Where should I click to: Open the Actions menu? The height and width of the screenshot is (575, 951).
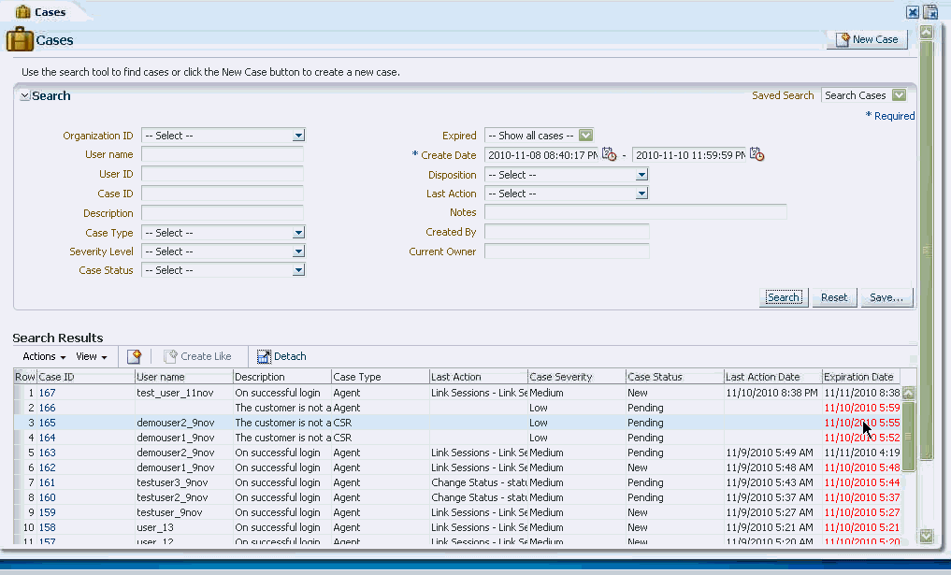[44, 356]
